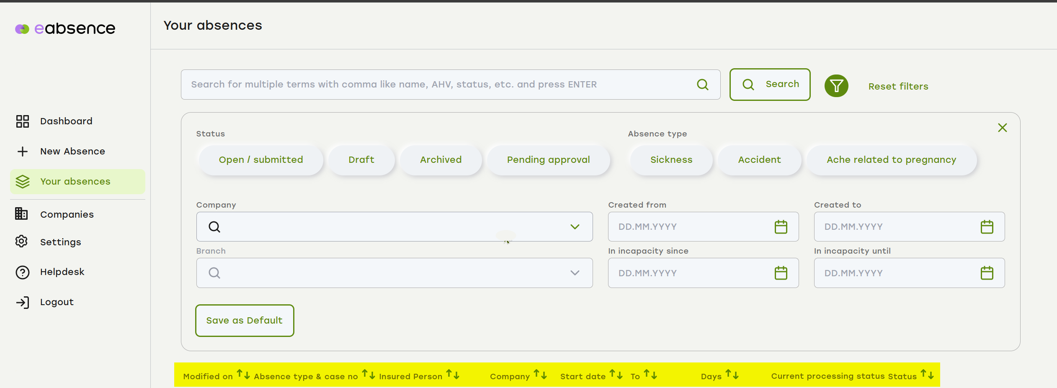Click the Companies building icon
Image resolution: width=1057 pixels, height=388 pixels.
[21, 214]
